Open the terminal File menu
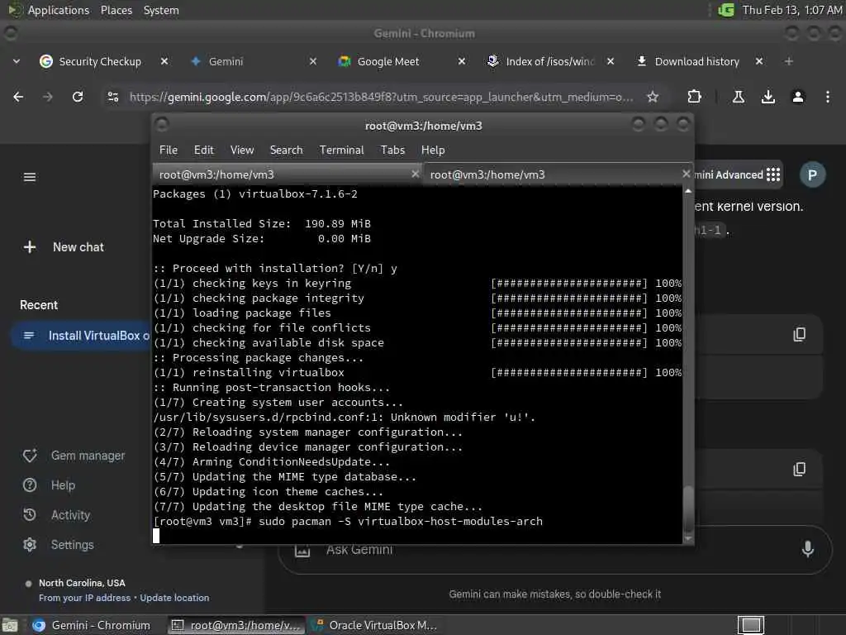The height and width of the screenshot is (635, 846). [x=169, y=150]
